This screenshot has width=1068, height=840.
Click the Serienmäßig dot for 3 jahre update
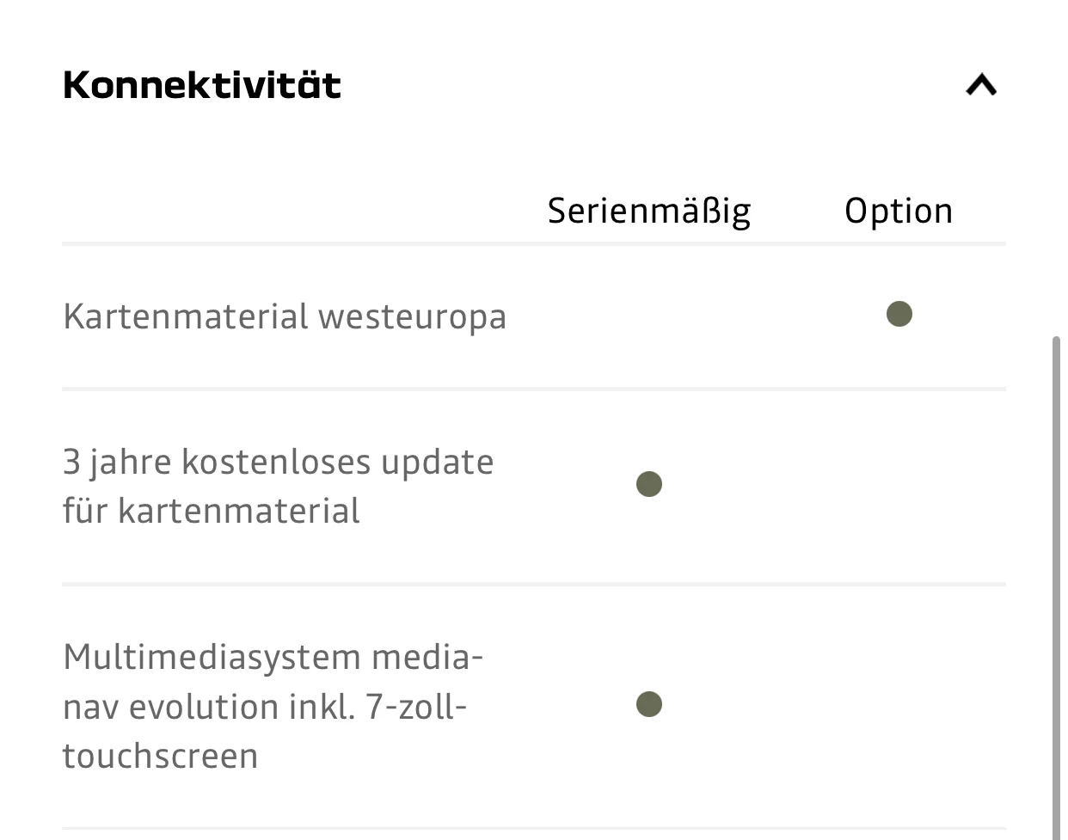pyautogui.click(x=649, y=484)
